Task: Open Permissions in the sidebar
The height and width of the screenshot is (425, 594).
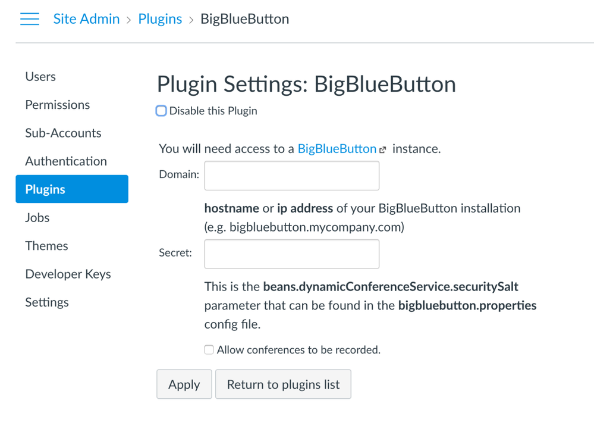Action: pos(58,105)
